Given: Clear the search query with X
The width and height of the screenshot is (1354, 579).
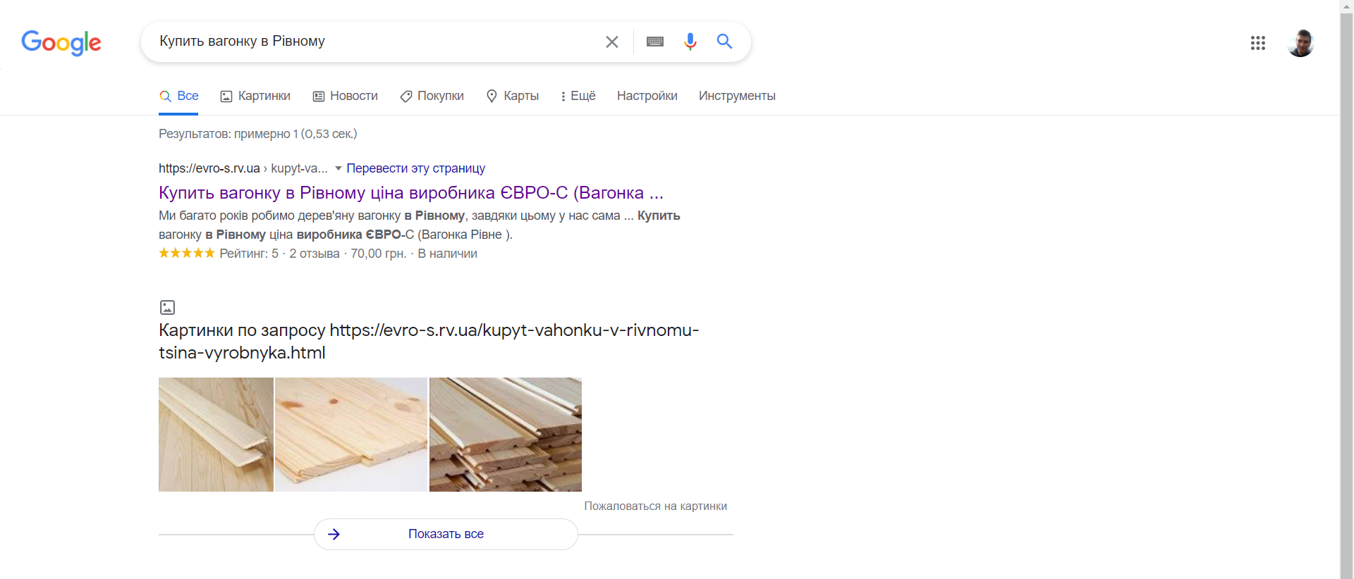Looking at the screenshot, I should point(612,42).
